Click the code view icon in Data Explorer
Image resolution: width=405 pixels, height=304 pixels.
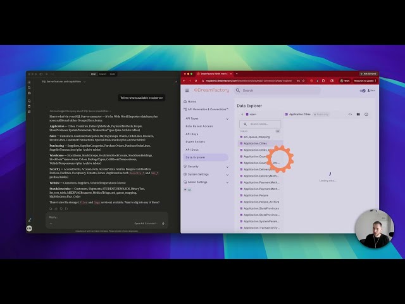[x=350, y=114]
